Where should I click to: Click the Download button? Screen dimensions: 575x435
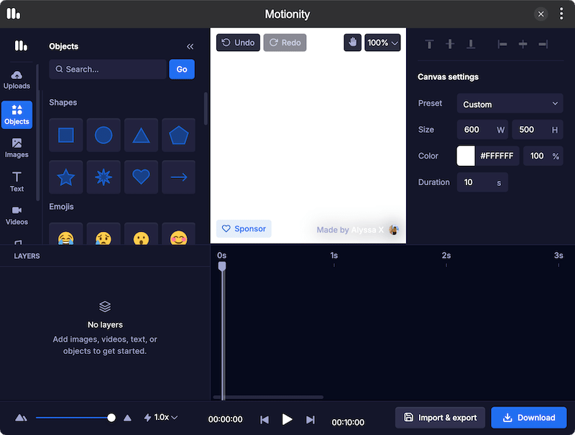529,418
